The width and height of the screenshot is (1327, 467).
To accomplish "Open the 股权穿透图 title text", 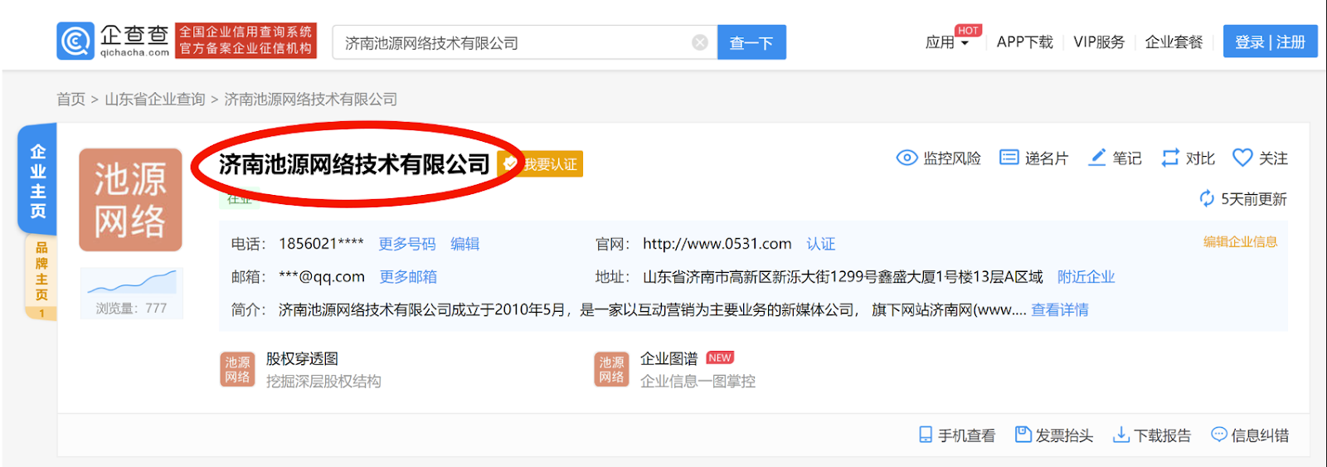I will pos(302,359).
